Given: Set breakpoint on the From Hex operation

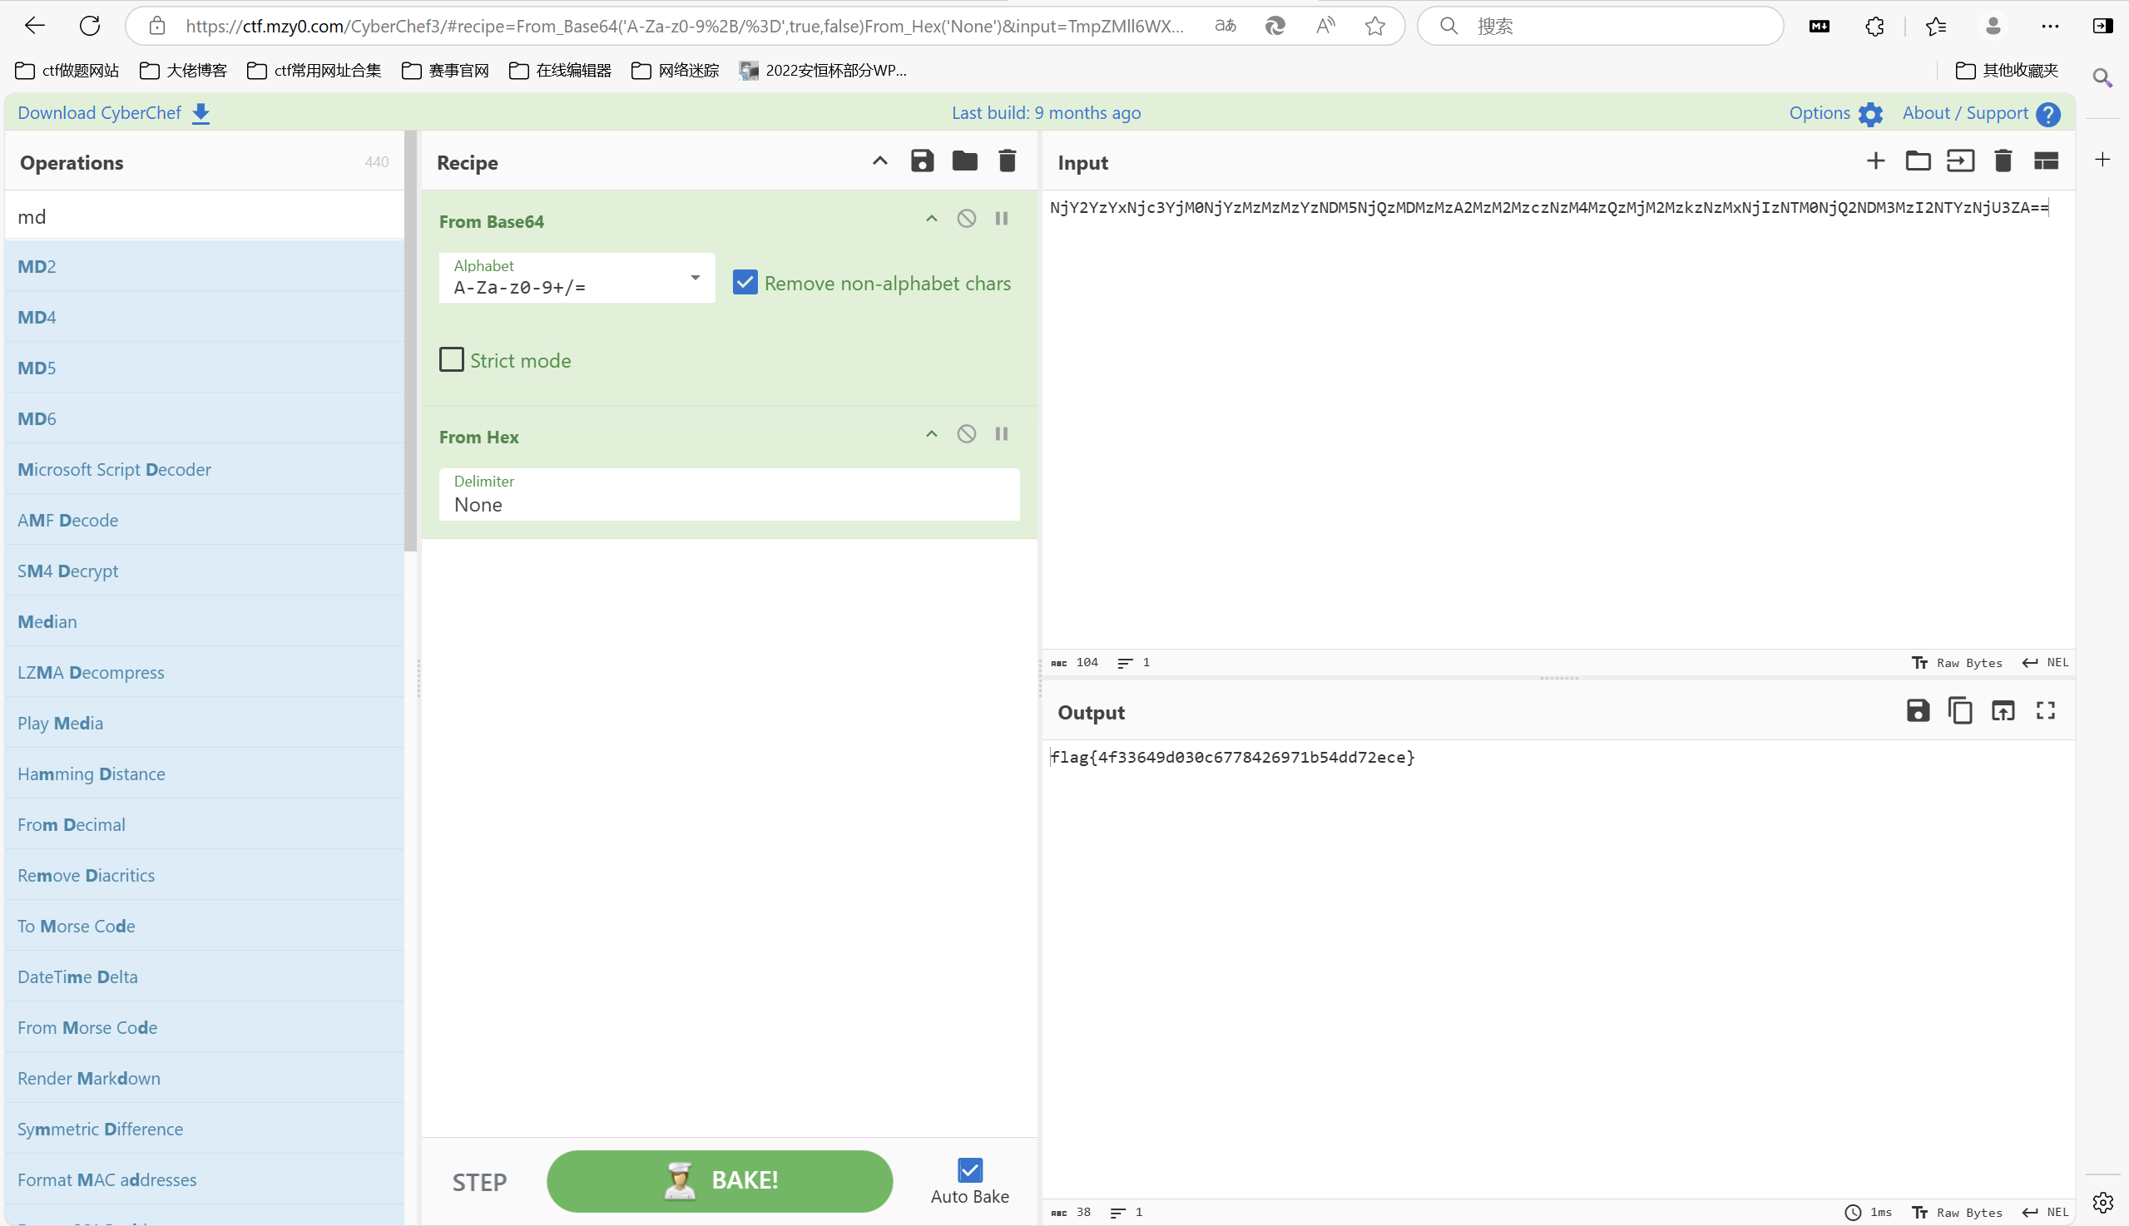Looking at the screenshot, I should click(x=1002, y=434).
